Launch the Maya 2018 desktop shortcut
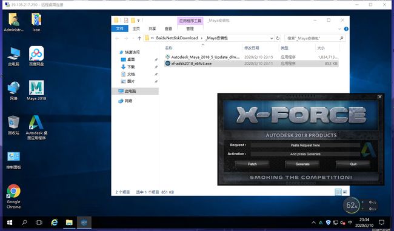The height and width of the screenshot is (231, 394). click(36, 91)
